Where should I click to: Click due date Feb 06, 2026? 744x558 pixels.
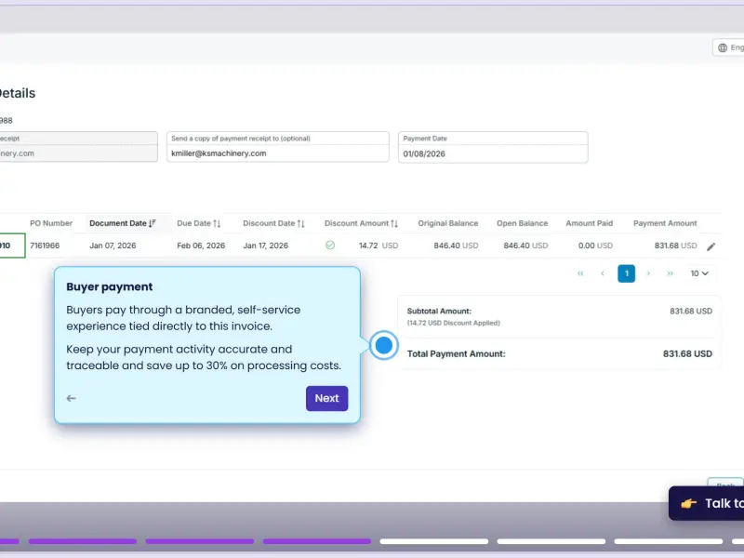click(x=201, y=246)
